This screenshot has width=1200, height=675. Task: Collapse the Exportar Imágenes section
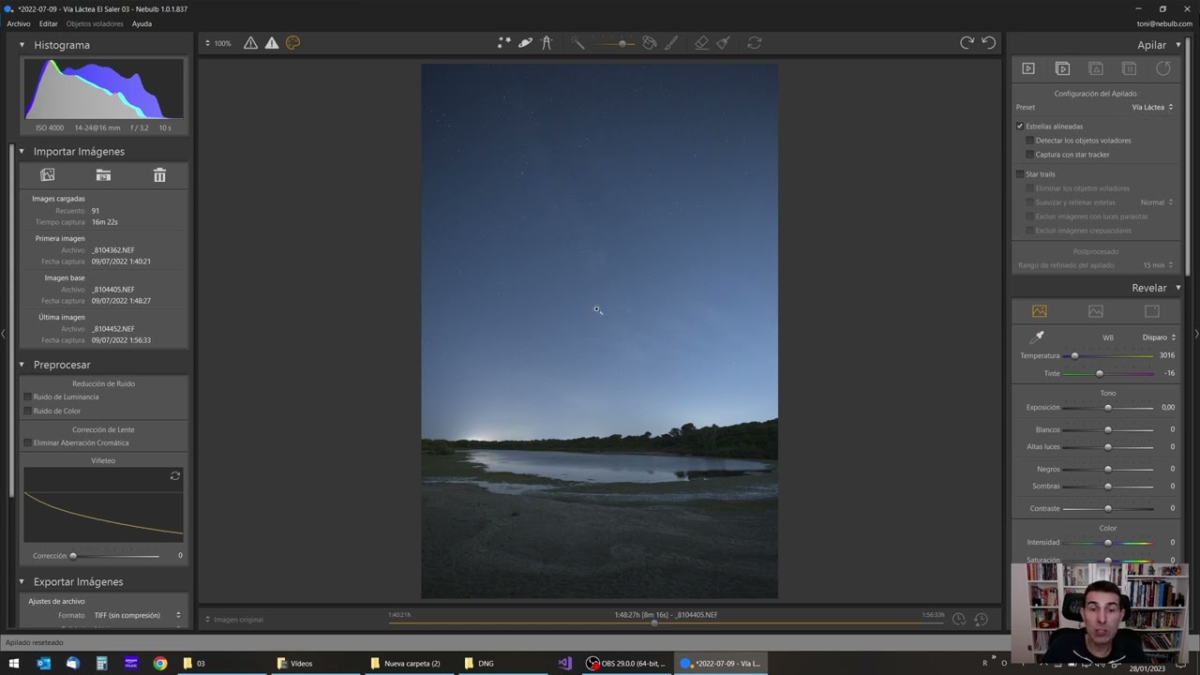point(22,582)
